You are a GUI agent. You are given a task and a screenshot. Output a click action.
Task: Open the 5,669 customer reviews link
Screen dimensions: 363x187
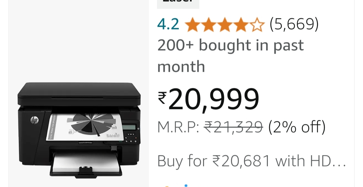294,24
